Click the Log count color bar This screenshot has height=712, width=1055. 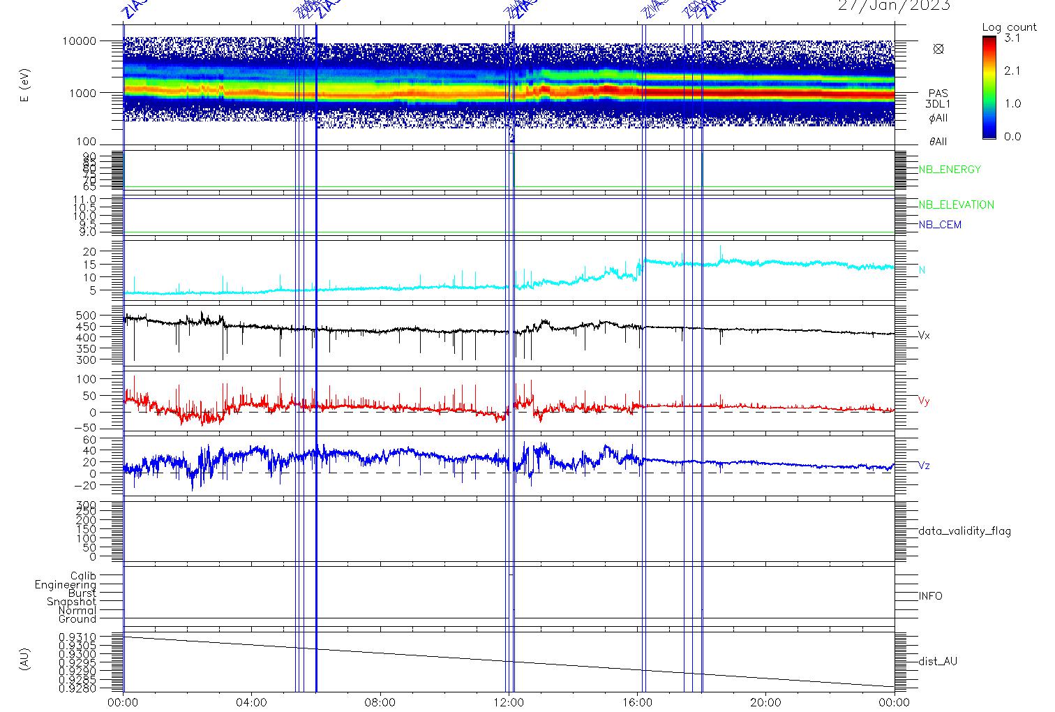[989, 87]
